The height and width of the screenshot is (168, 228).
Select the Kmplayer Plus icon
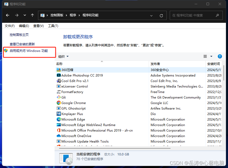click(59, 114)
